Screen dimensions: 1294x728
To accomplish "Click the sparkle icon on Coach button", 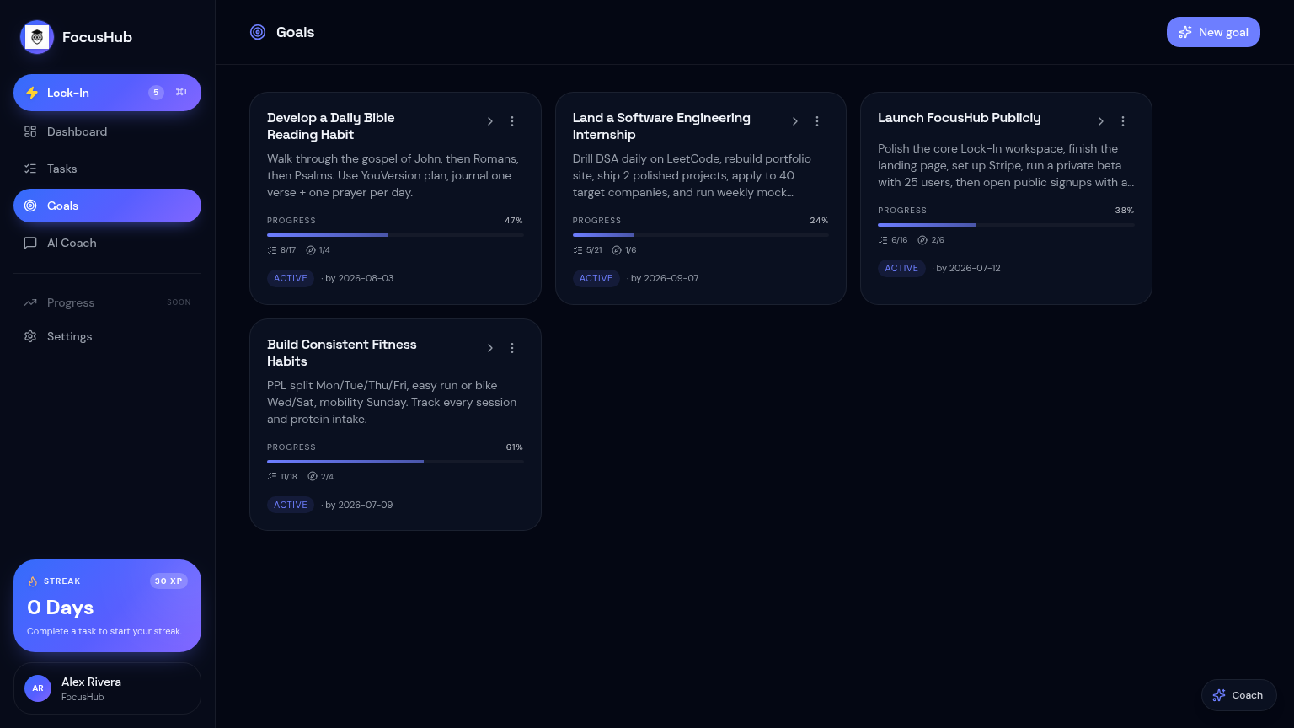I will 1219,695.
